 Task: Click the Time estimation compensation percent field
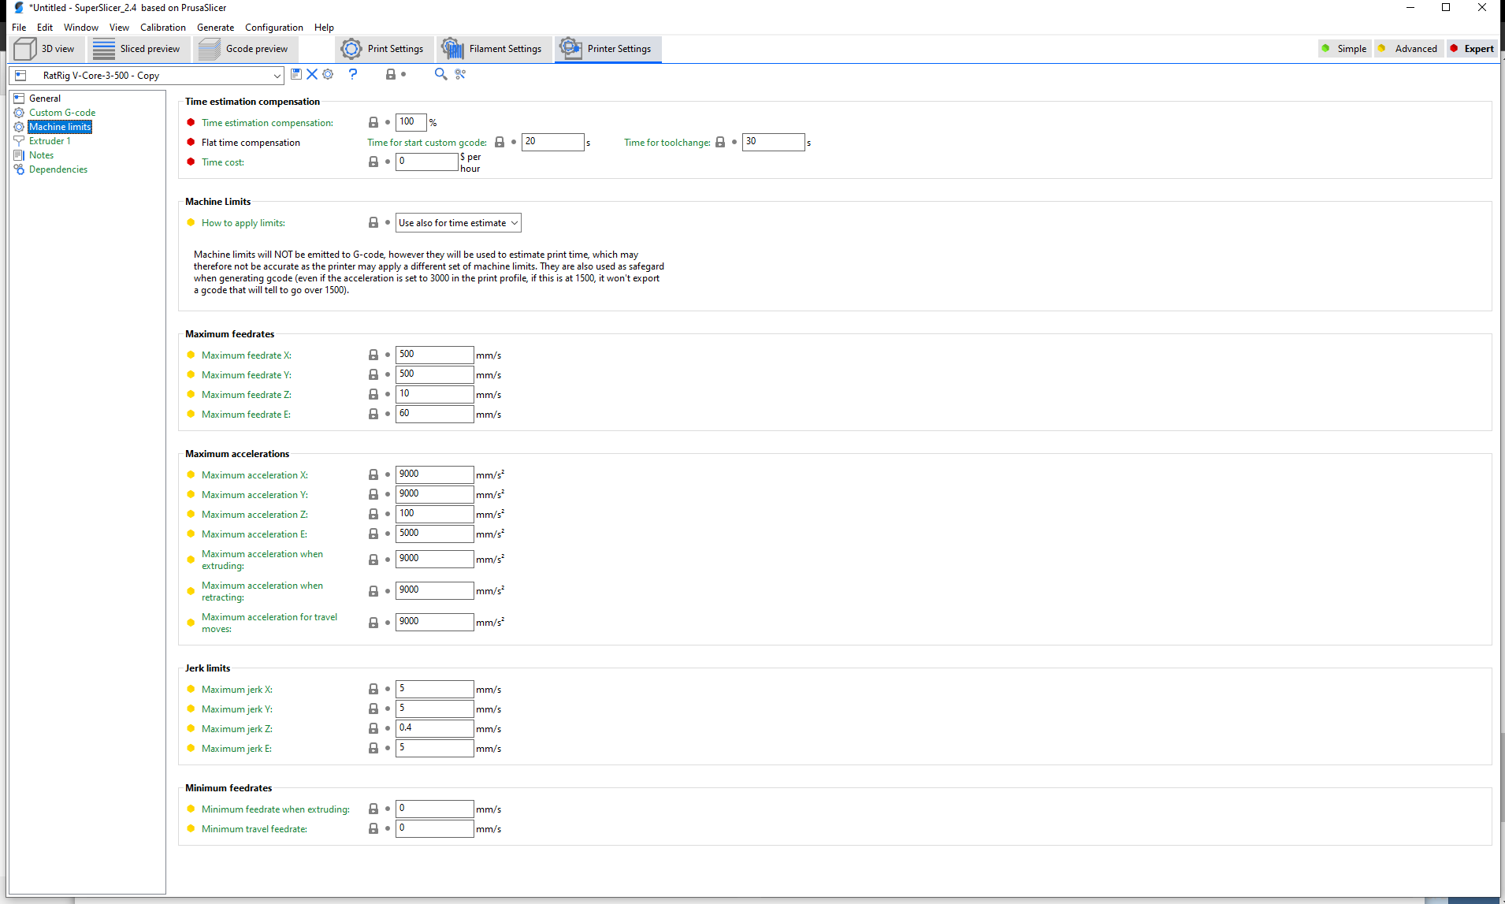coord(411,122)
